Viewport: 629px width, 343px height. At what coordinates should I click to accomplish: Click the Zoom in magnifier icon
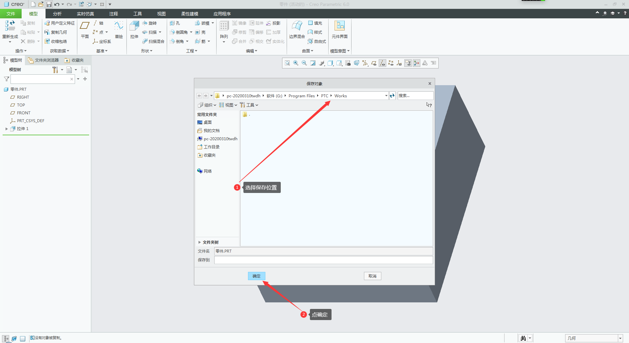point(296,63)
